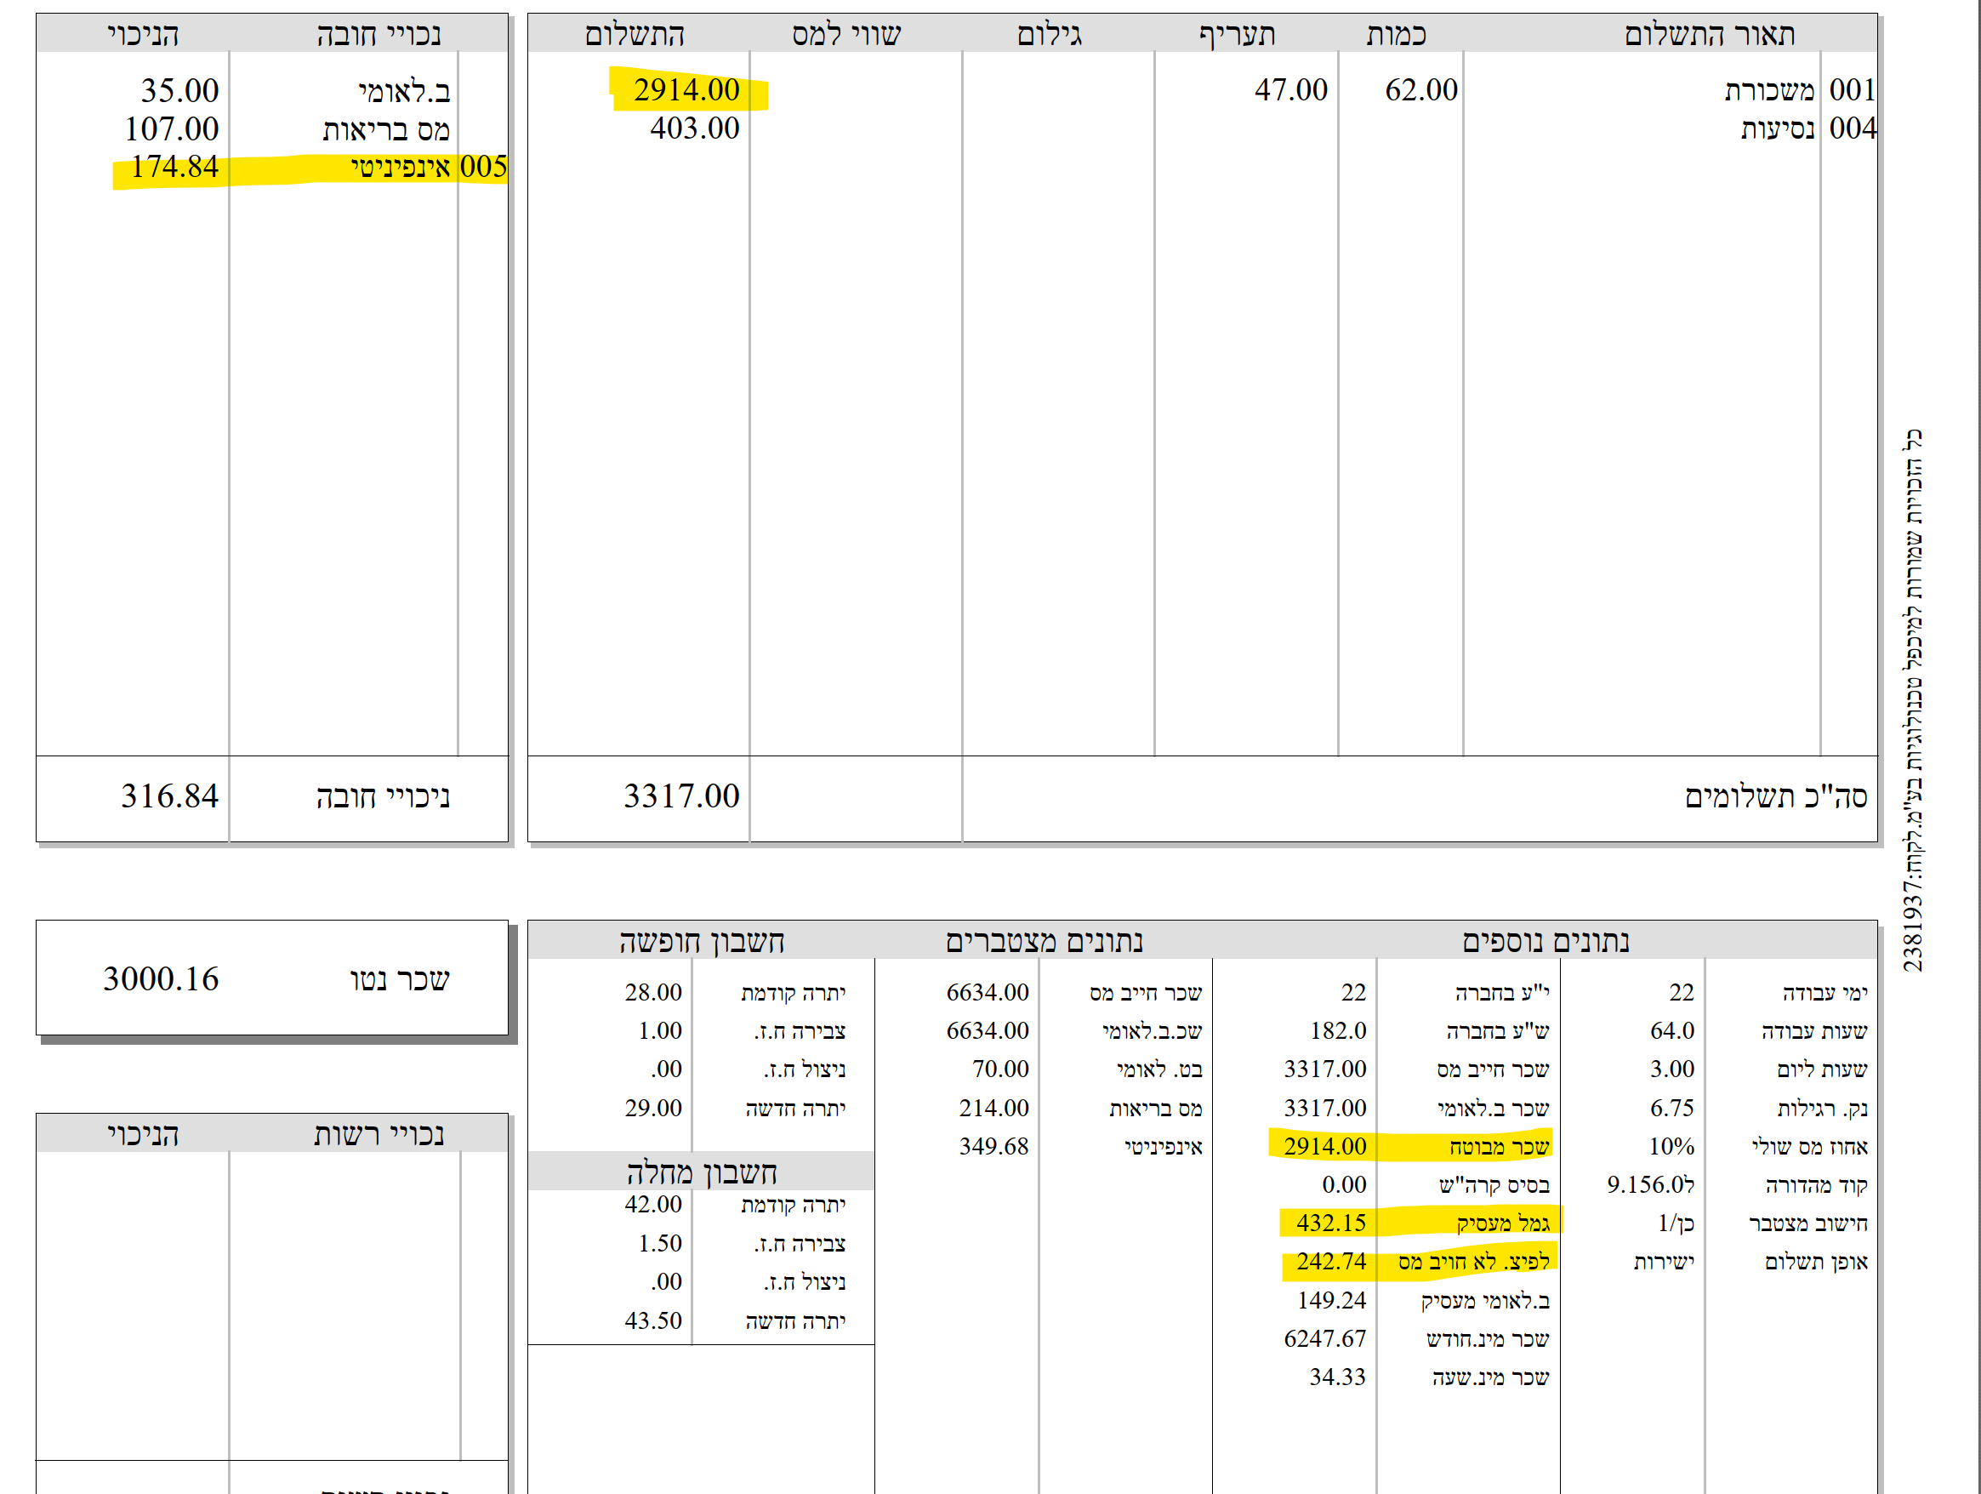
Task: Click the 'נכויי רשות' optional deductions header
Action: pyautogui.click(x=378, y=1134)
